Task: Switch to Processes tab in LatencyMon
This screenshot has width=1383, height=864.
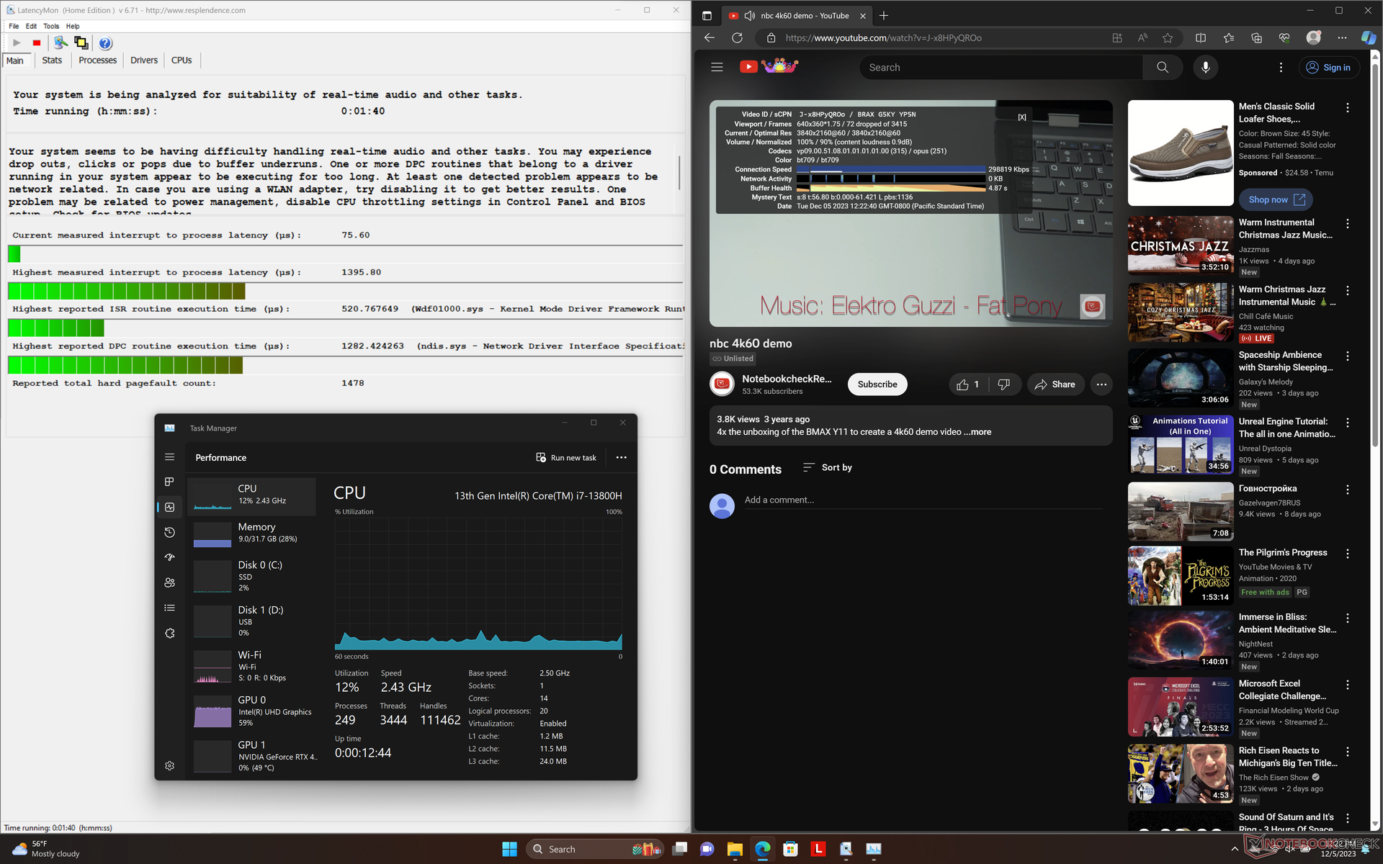Action: 97,60
